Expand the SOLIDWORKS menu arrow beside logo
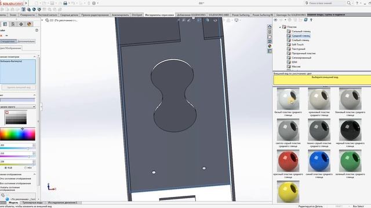 (x=26, y=3)
